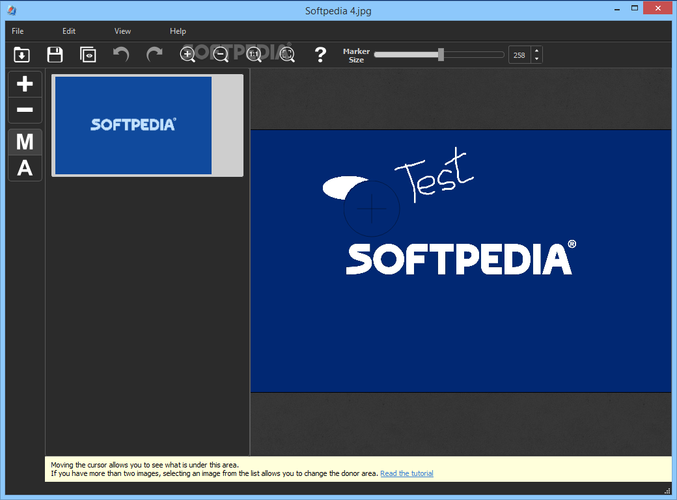The height and width of the screenshot is (500, 677).
Task: Maximize the Softpedia 4.jpg window
Action: click(x=634, y=8)
